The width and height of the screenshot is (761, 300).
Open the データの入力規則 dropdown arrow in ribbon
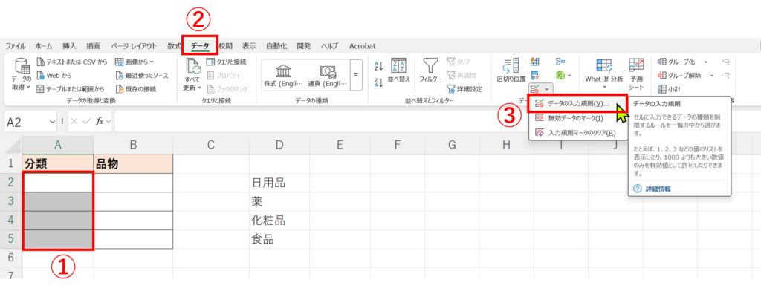547,89
